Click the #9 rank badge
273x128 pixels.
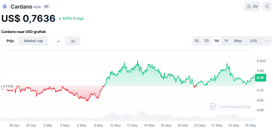pyautogui.click(x=47, y=6)
